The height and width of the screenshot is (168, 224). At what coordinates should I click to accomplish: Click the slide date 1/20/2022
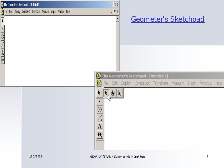35,156
